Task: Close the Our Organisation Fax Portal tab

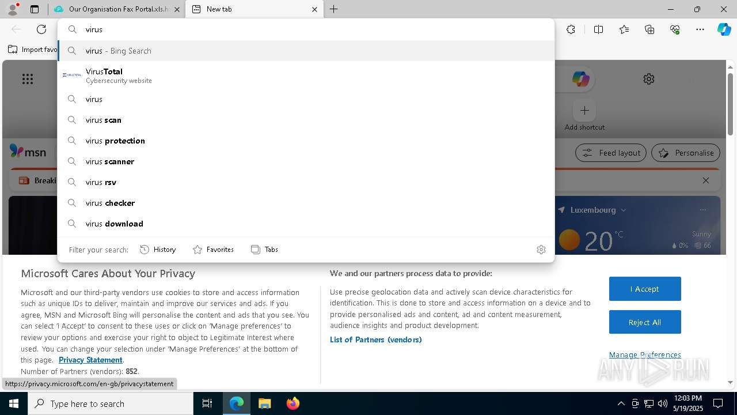Action: point(177,9)
